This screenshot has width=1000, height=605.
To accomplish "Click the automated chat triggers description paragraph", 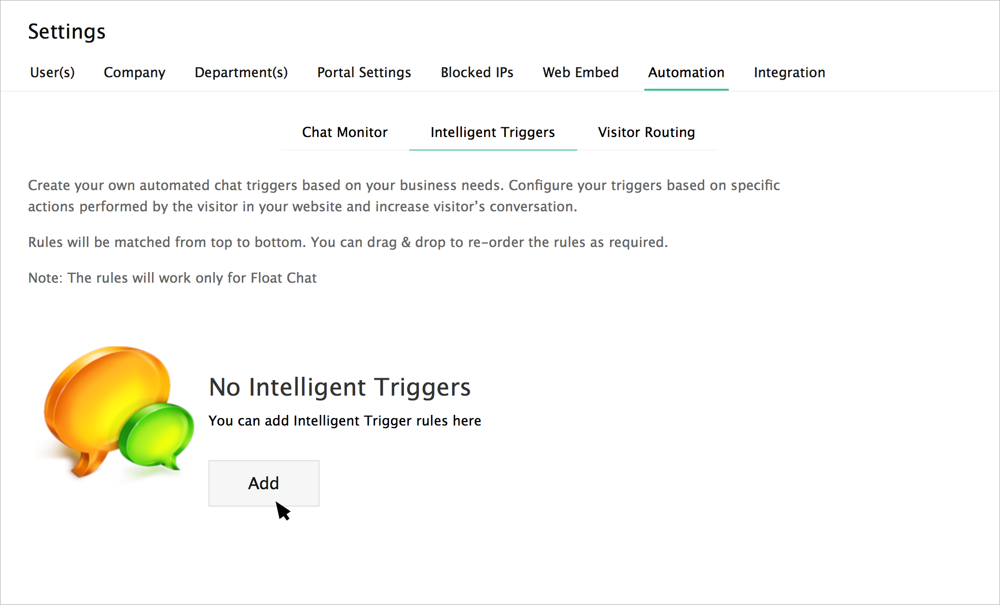I will click(x=403, y=196).
